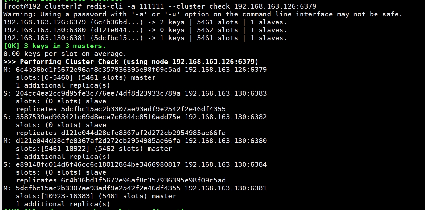Click the "replicates d121e044..." line
This screenshot has height=210, width=425.
pos(121,133)
